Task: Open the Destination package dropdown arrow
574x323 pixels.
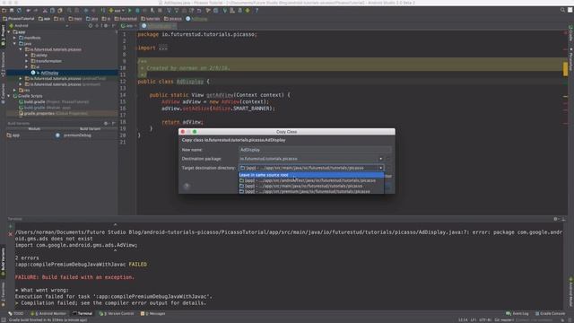Action: tap(380, 159)
